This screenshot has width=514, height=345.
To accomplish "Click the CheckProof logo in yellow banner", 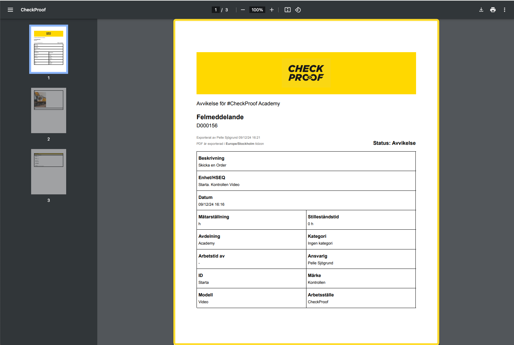I will point(306,73).
